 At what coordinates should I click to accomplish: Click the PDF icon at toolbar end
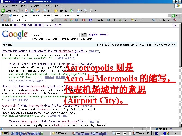pos(175,20)
